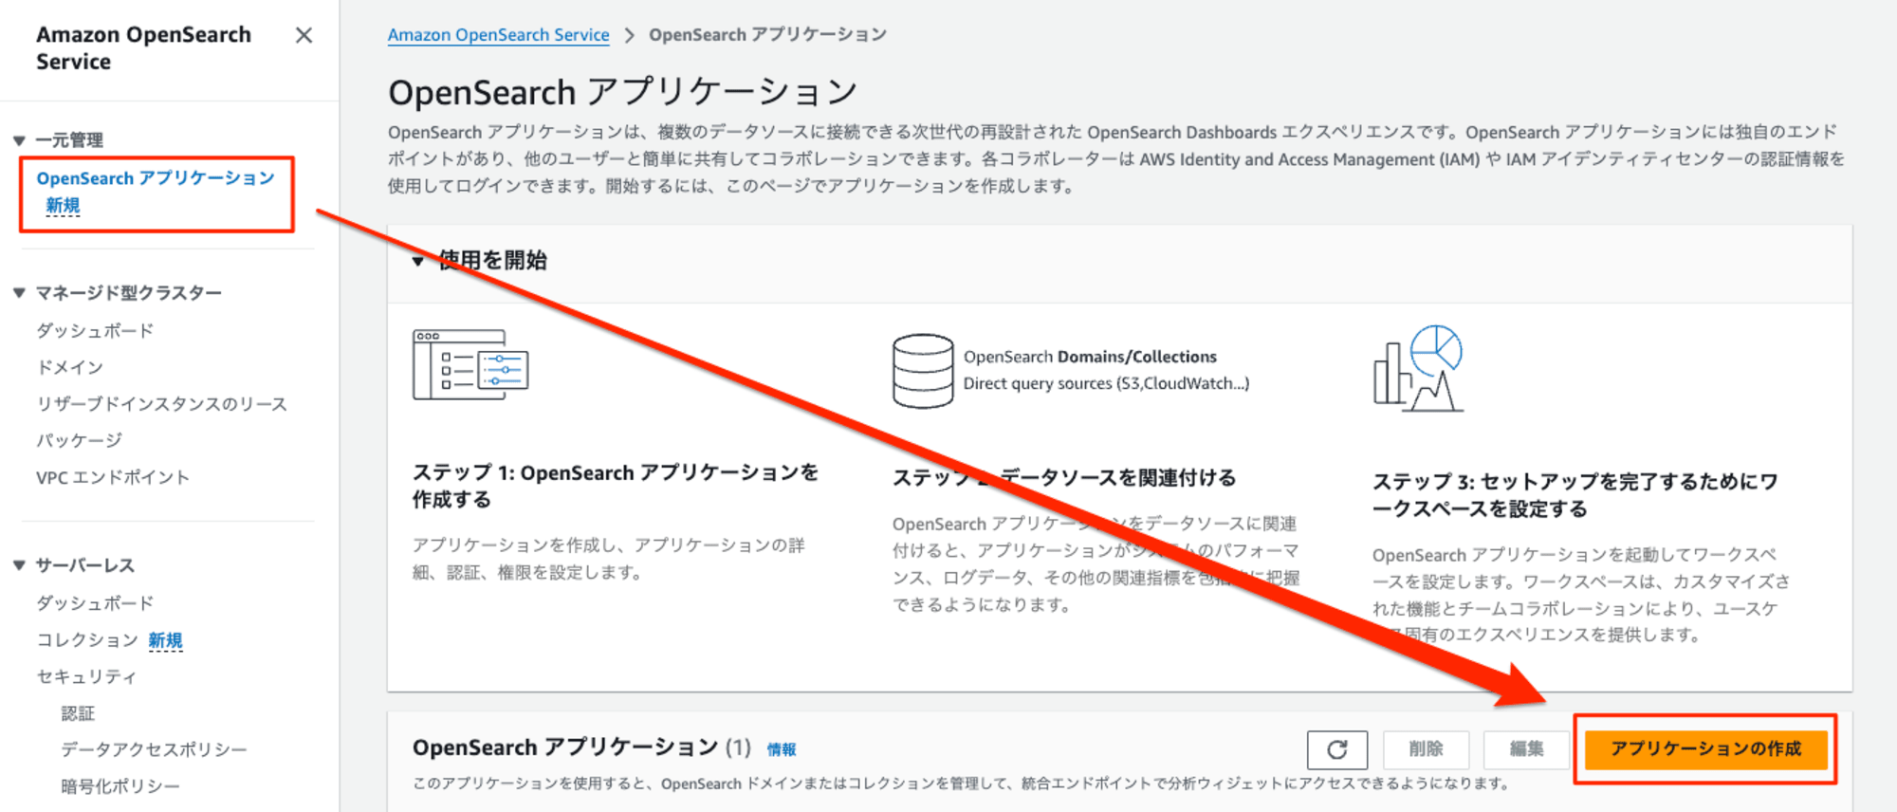Click the Amazon OpenSearch Service breadcrumb link
Image resolution: width=1897 pixels, height=812 pixels.
pyautogui.click(x=498, y=35)
